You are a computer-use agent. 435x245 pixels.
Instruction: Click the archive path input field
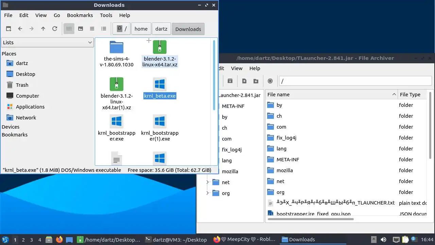[355, 81]
